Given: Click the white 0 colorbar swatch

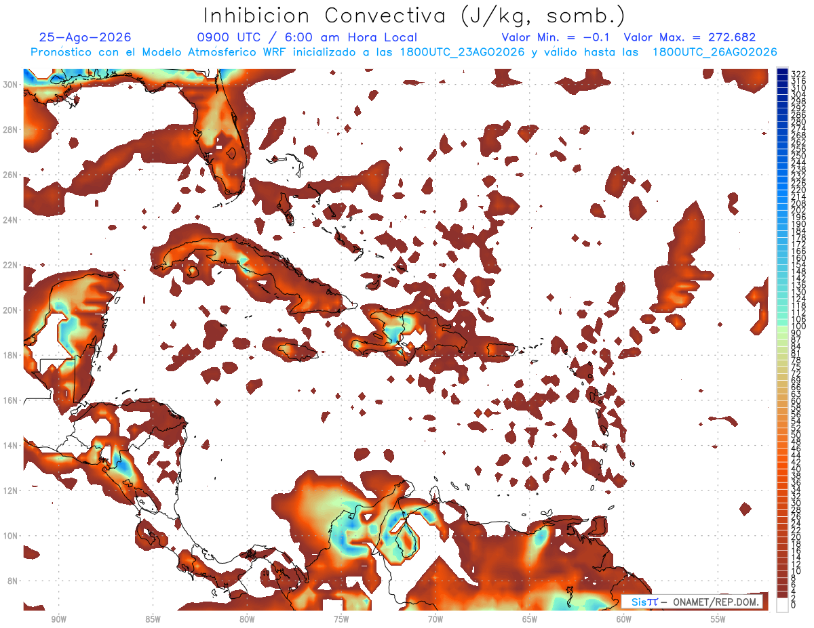Looking at the screenshot, I should pos(782,606).
